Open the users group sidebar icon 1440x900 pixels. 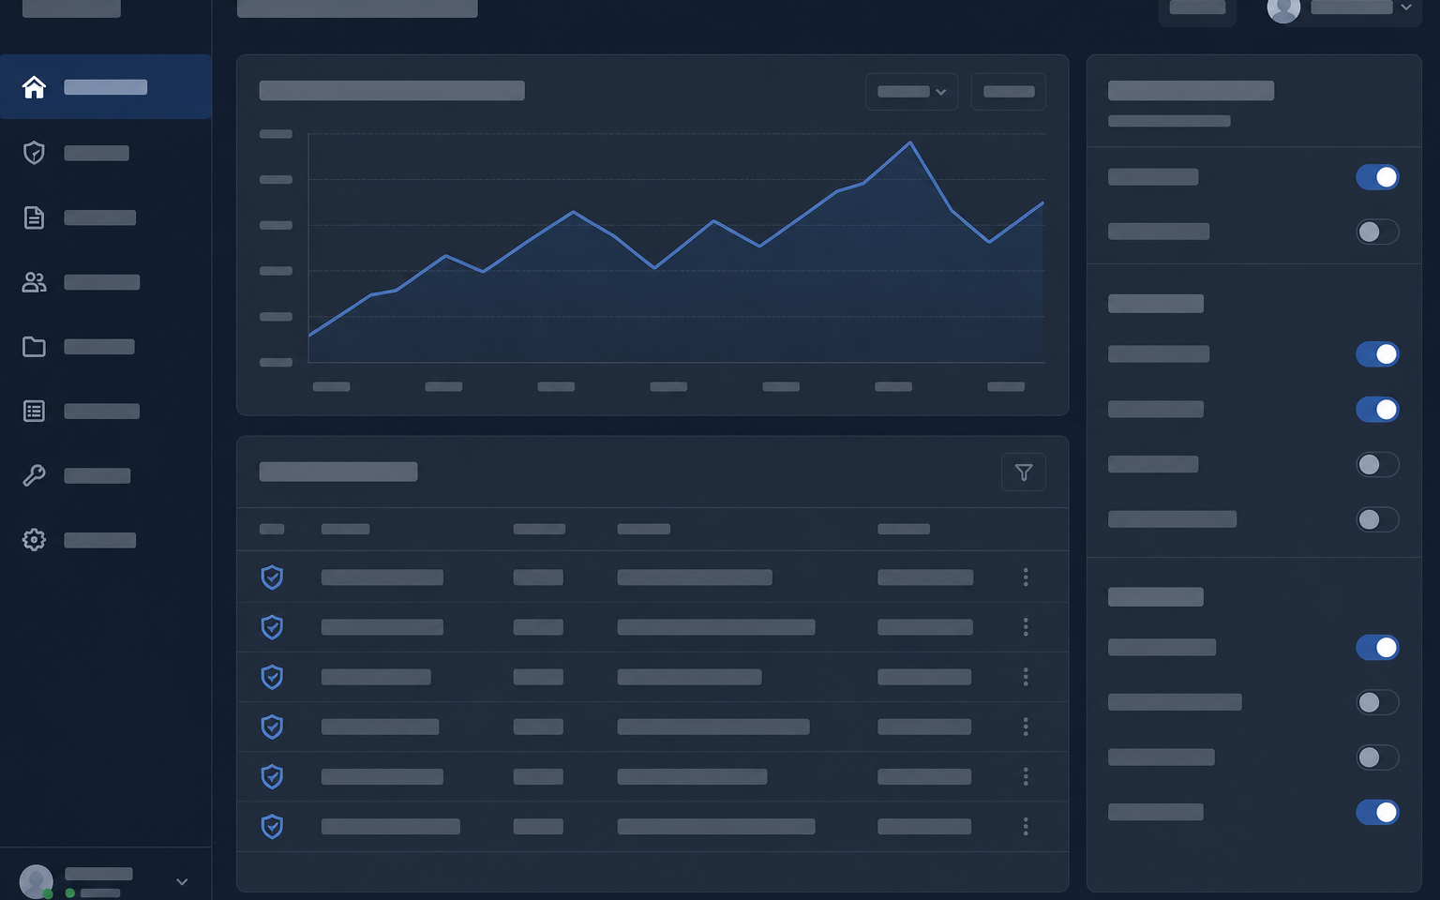pos(34,282)
